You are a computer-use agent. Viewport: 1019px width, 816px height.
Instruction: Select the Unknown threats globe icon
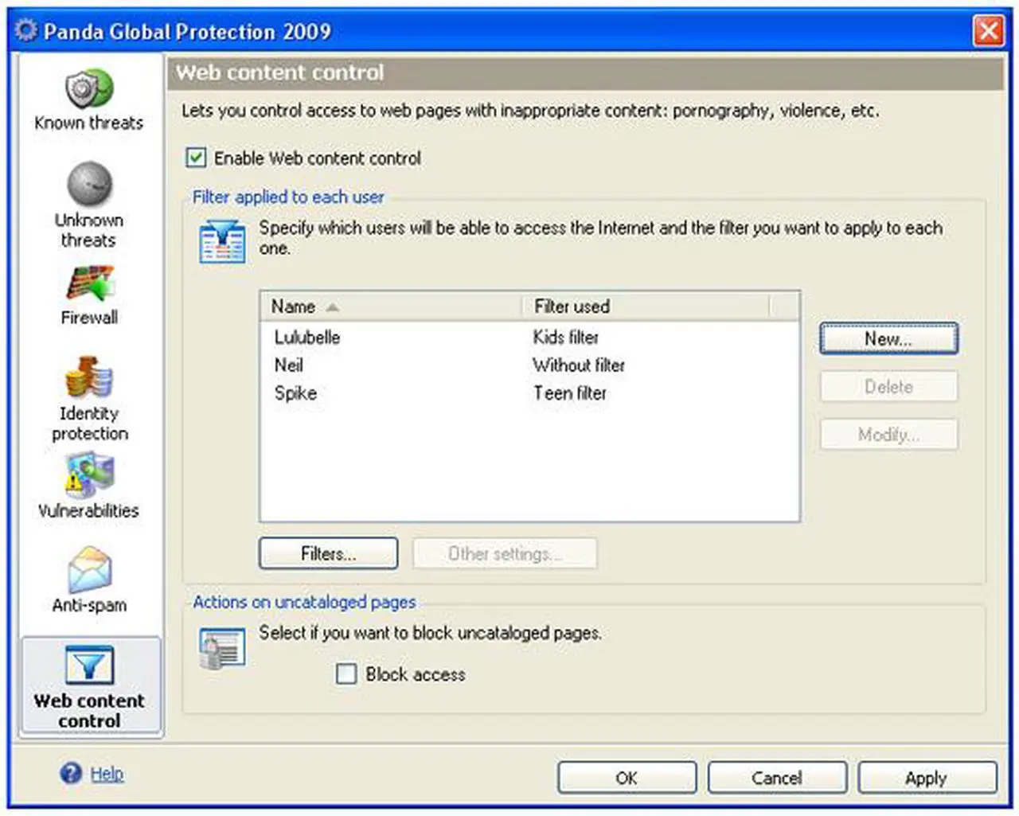(x=89, y=184)
